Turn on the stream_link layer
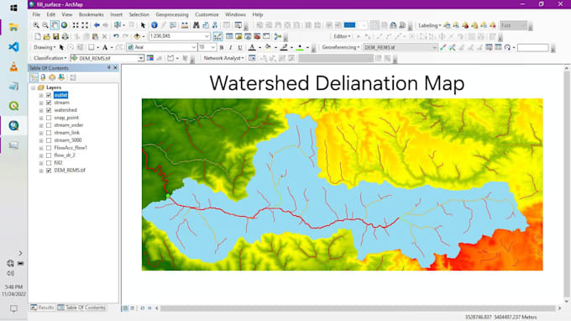Viewport: 571px width, 321px height. click(49, 133)
